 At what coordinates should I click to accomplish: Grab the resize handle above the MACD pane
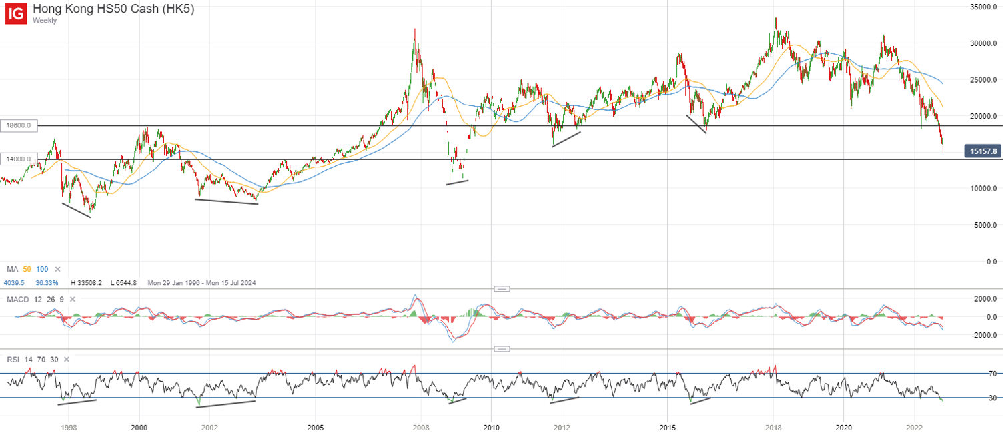[x=502, y=288]
